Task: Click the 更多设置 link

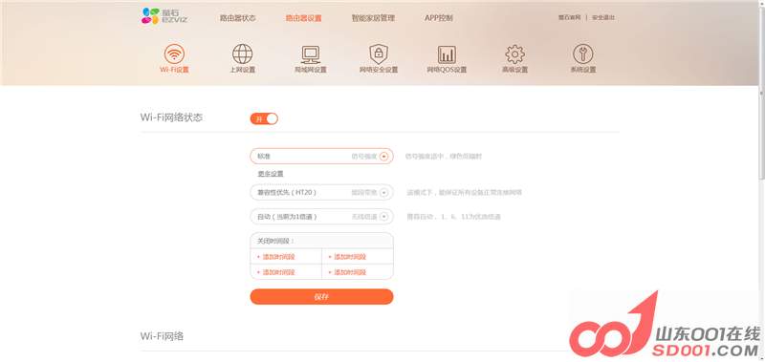Action: (x=271, y=174)
